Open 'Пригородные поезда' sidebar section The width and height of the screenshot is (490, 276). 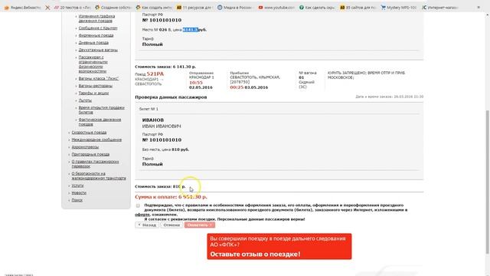click(90, 154)
